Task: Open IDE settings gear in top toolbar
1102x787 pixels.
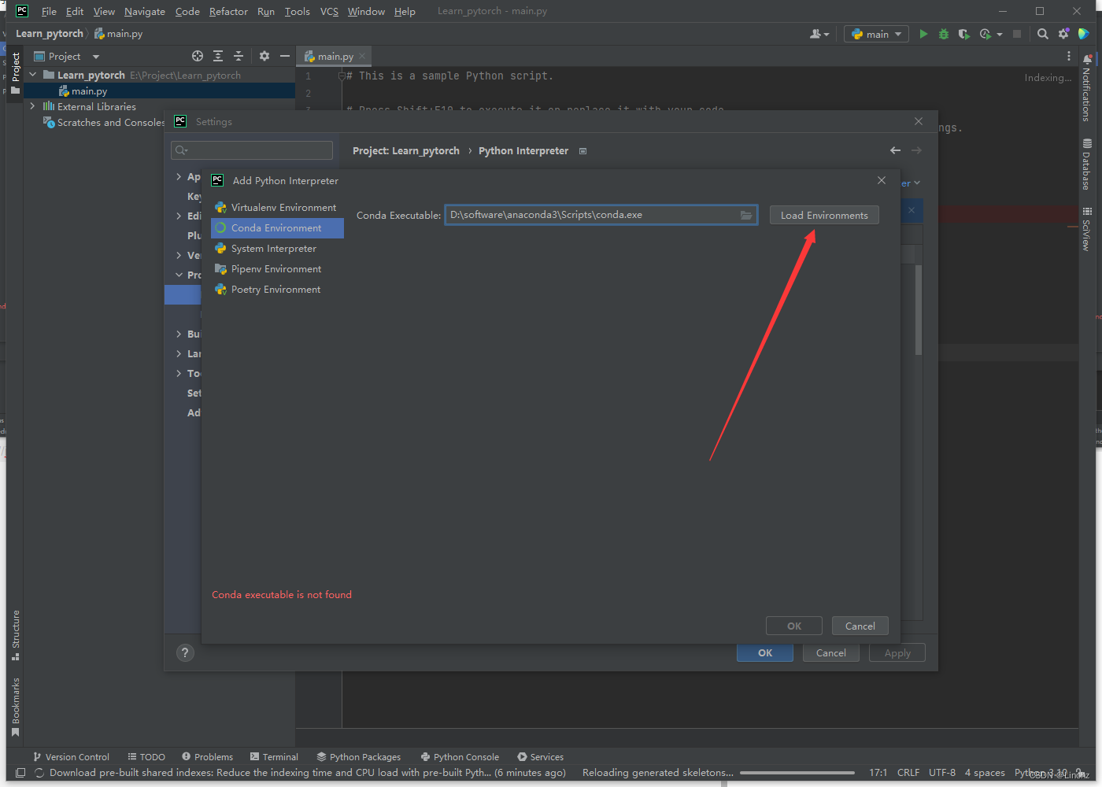Action: tap(1063, 34)
